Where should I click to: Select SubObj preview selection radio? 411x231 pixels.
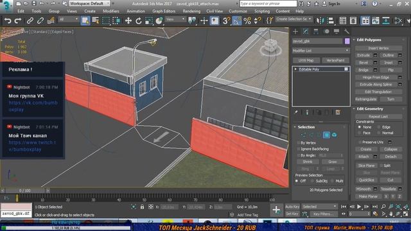coord(312,181)
